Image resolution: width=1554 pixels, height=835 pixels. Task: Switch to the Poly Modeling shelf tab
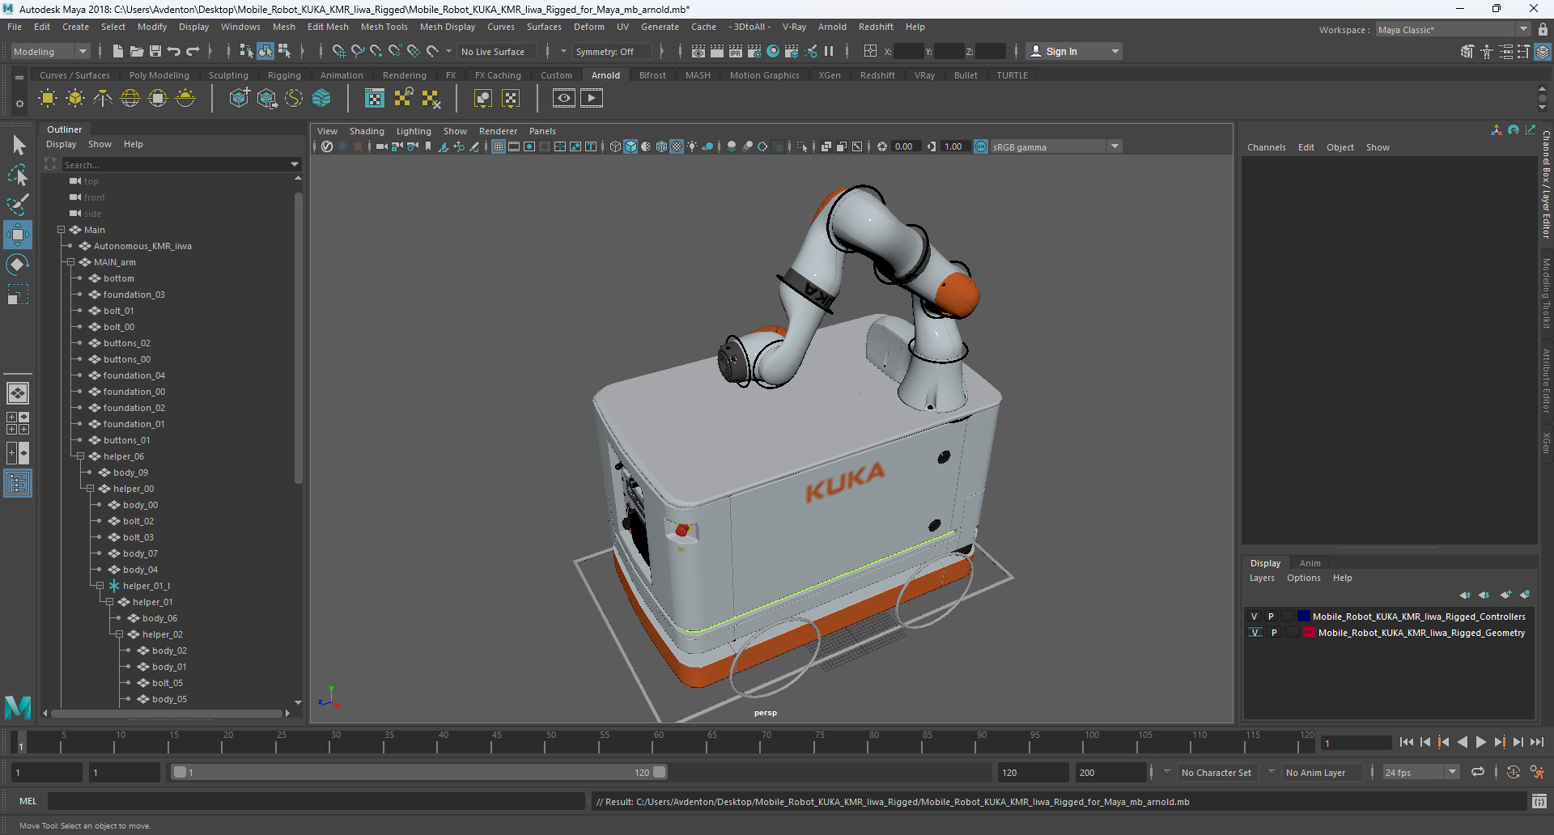[x=159, y=75]
